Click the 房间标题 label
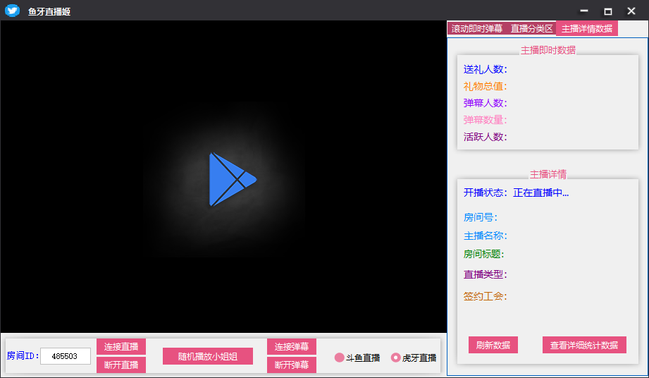 pyautogui.click(x=483, y=254)
